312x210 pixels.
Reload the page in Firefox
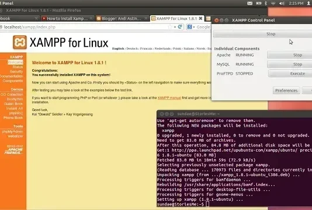click(181, 27)
